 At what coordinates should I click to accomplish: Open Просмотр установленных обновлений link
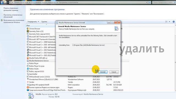(x=13, y=16)
